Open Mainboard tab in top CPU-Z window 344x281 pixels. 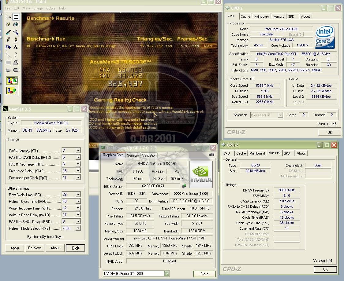261,16
